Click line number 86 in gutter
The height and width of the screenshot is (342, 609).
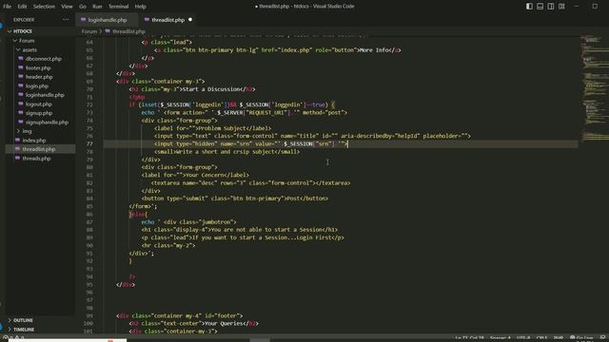pyautogui.click(x=89, y=214)
